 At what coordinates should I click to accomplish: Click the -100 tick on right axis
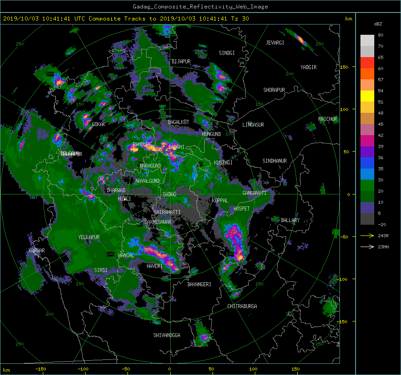pos(343,279)
